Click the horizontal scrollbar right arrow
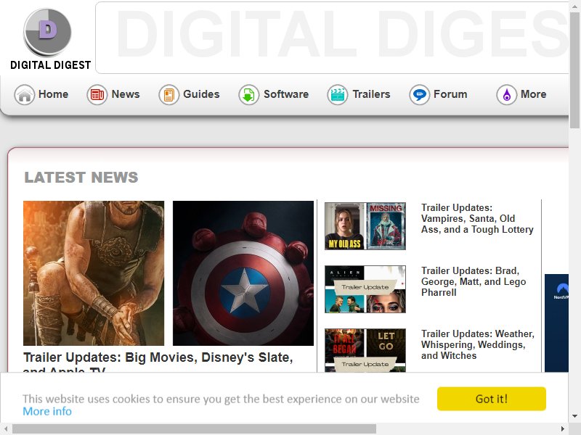Viewport: 581px width, 435px height. (x=563, y=429)
